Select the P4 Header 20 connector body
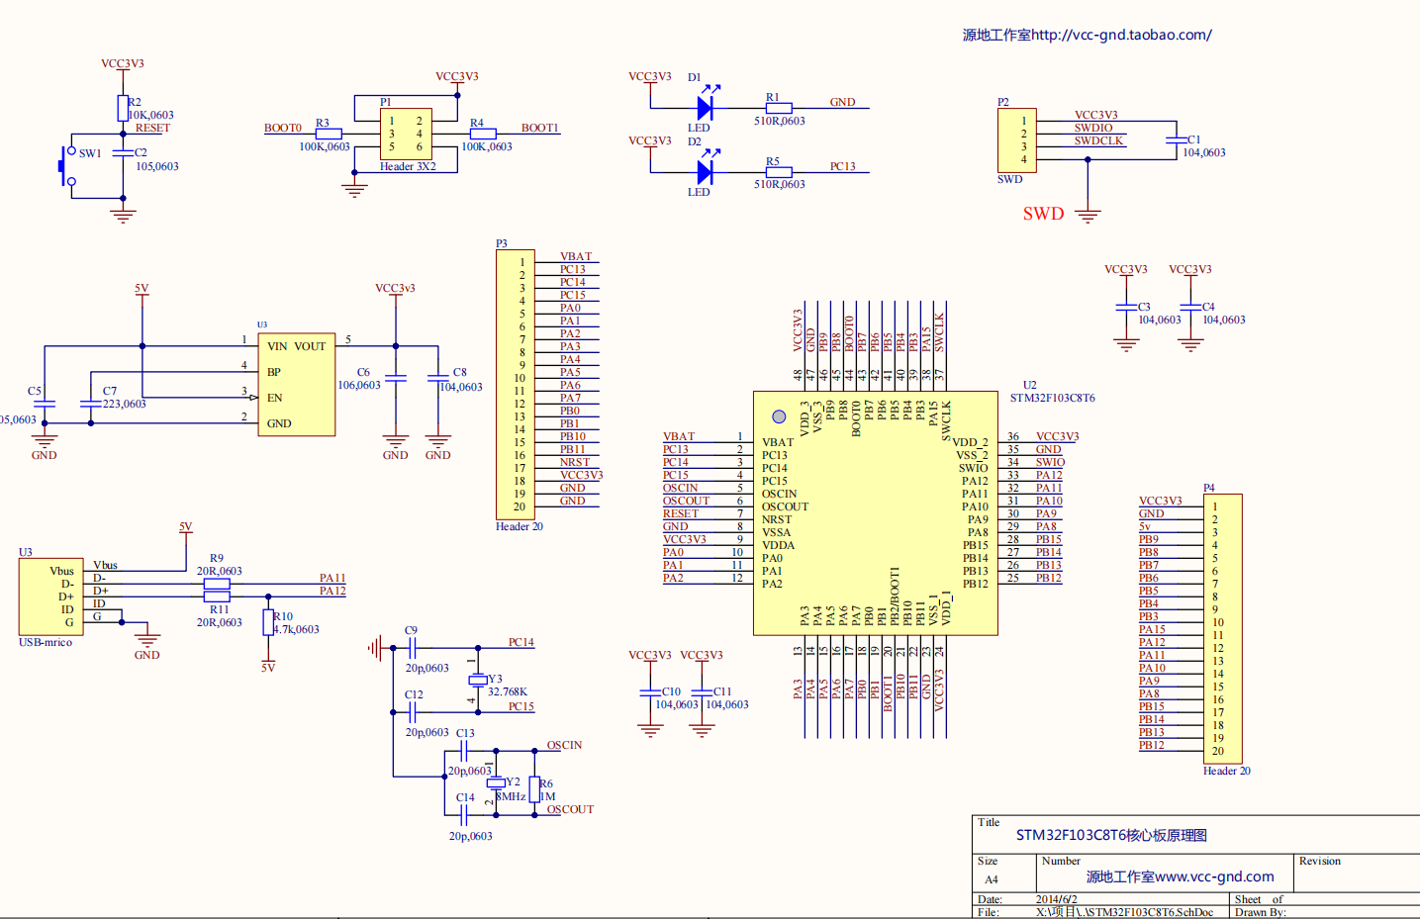Screen dimensions: 1420x919 [1223, 628]
